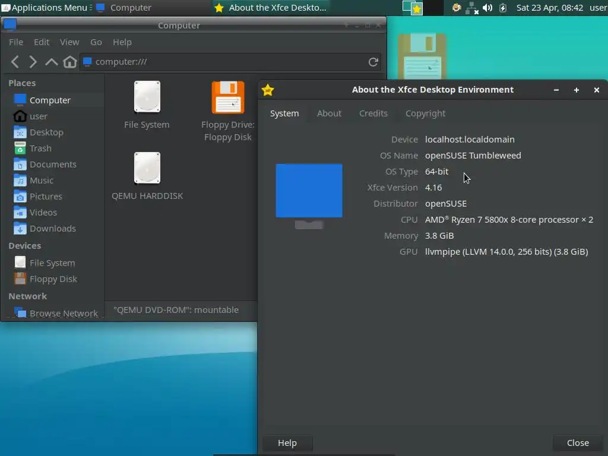Click the blue monitor image in System tab

(x=309, y=196)
